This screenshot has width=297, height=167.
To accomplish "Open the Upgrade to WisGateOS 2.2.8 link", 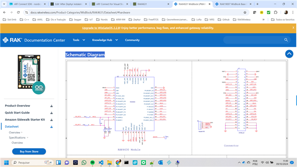I will tap(101, 28).
